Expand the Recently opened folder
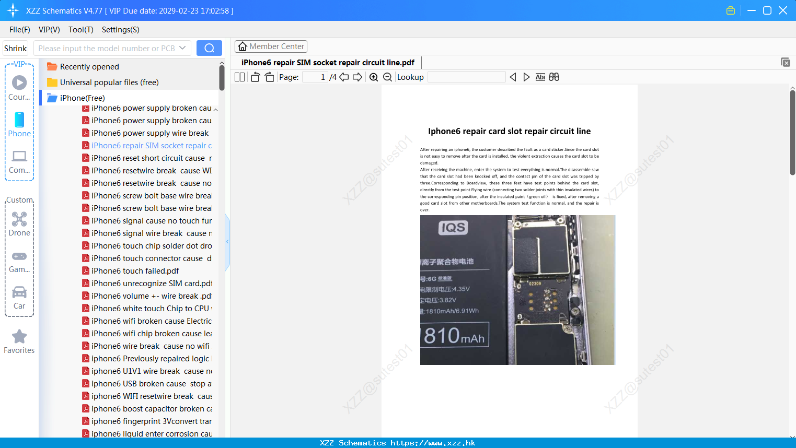The height and width of the screenshot is (448, 796). [x=89, y=67]
